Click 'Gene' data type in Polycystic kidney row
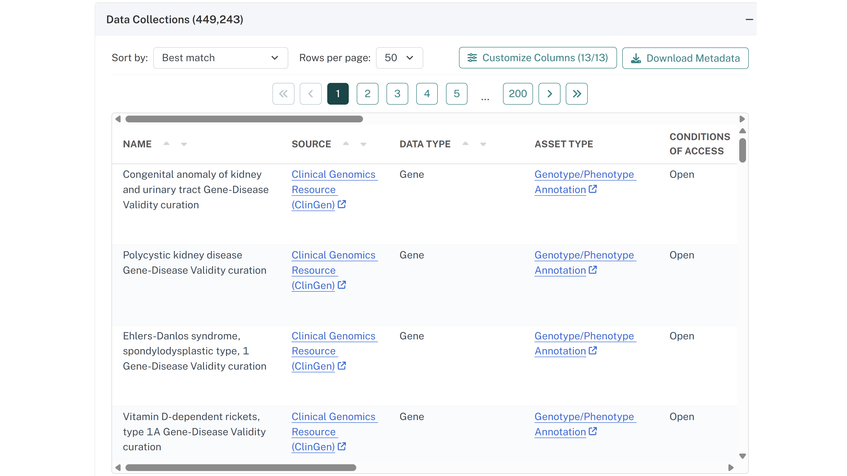Image resolution: width=847 pixels, height=476 pixels. [x=412, y=255]
